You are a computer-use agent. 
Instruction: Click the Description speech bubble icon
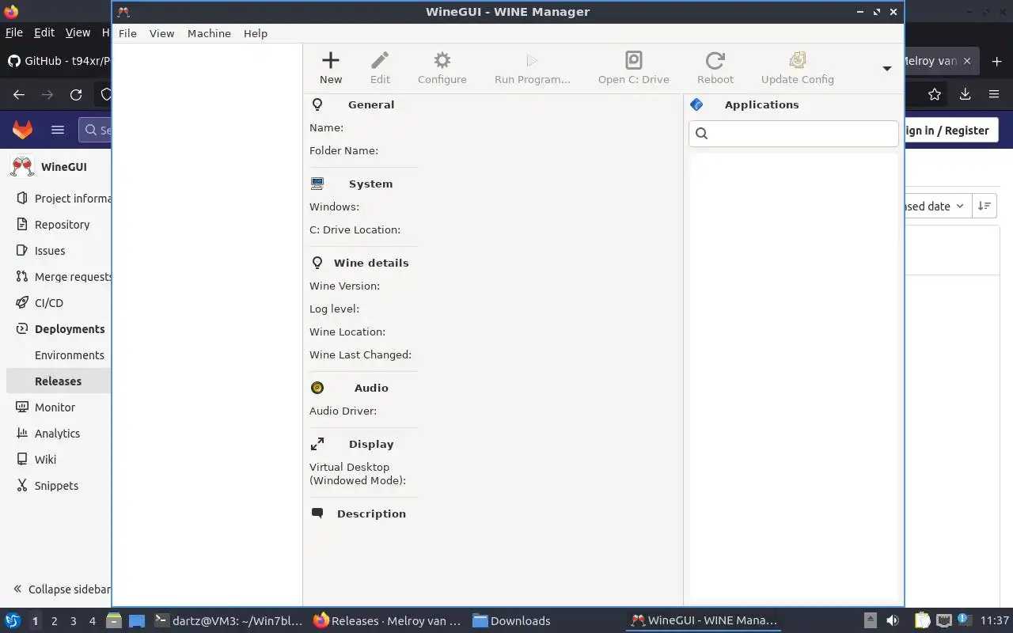pyautogui.click(x=317, y=513)
